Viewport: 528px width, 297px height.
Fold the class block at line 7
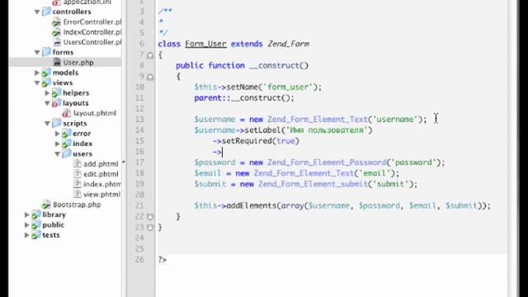[x=150, y=55]
